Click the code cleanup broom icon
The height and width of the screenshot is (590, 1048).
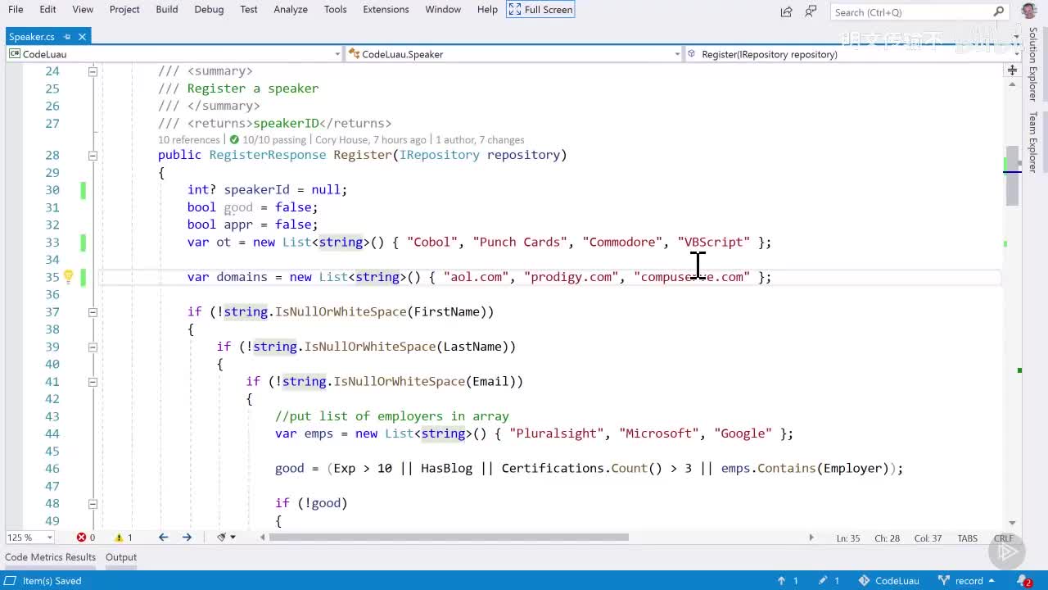point(221,538)
